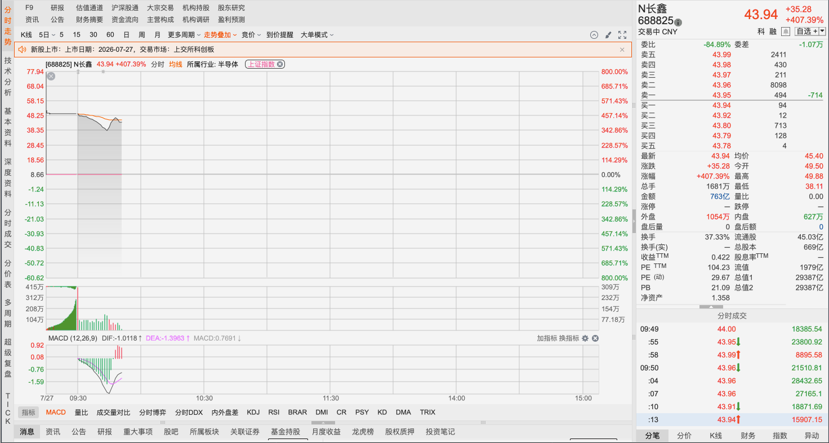Switch to 财务 tab in the right panel
The height and width of the screenshot is (443, 829).
748,436
